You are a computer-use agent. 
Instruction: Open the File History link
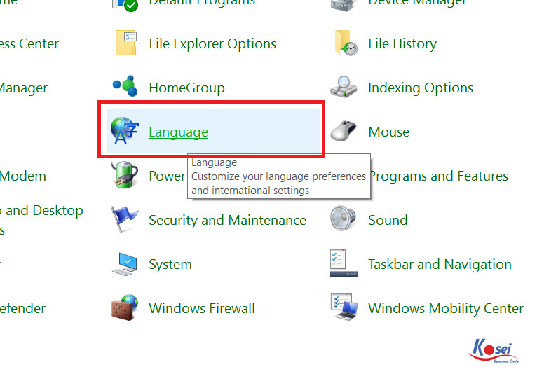tap(402, 44)
